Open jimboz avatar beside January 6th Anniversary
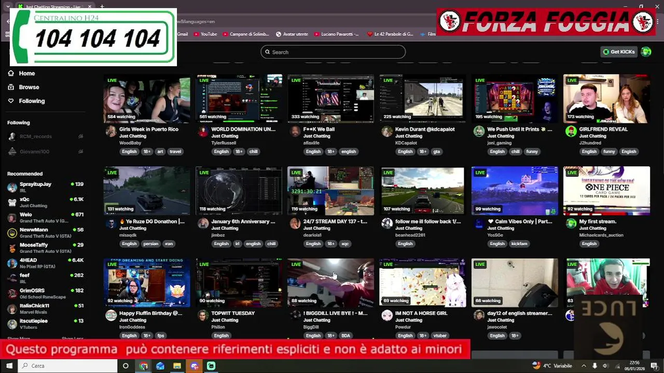The height and width of the screenshot is (373, 664). pyautogui.click(x=203, y=223)
